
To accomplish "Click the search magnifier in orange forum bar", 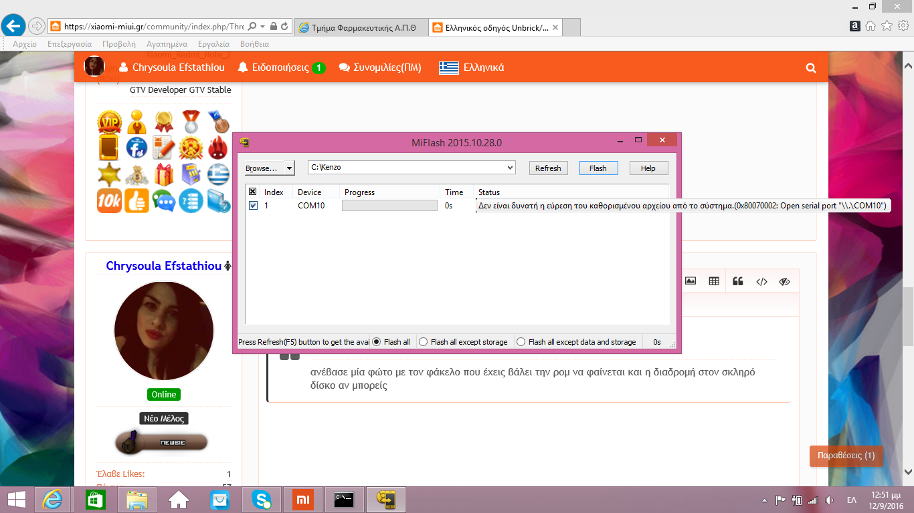I will 811,67.
